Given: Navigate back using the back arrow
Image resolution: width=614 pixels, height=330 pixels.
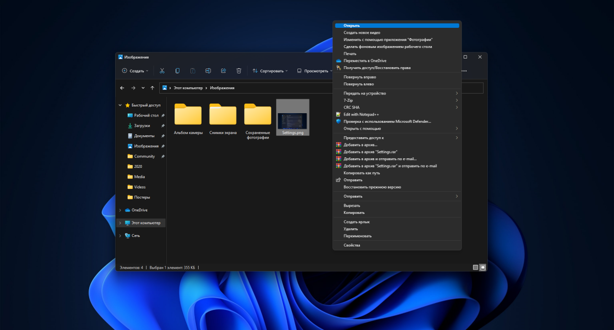Looking at the screenshot, I should pos(122,88).
